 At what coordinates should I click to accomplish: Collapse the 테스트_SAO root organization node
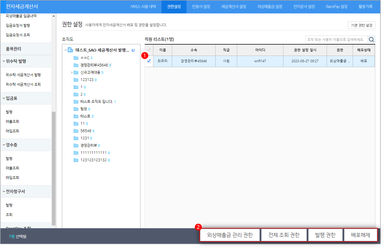coord(66,50)
